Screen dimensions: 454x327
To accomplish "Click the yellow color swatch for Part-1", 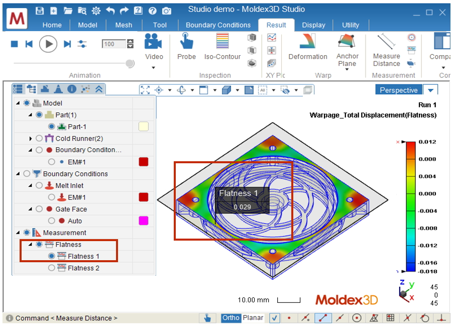I will tap(143, 127).
